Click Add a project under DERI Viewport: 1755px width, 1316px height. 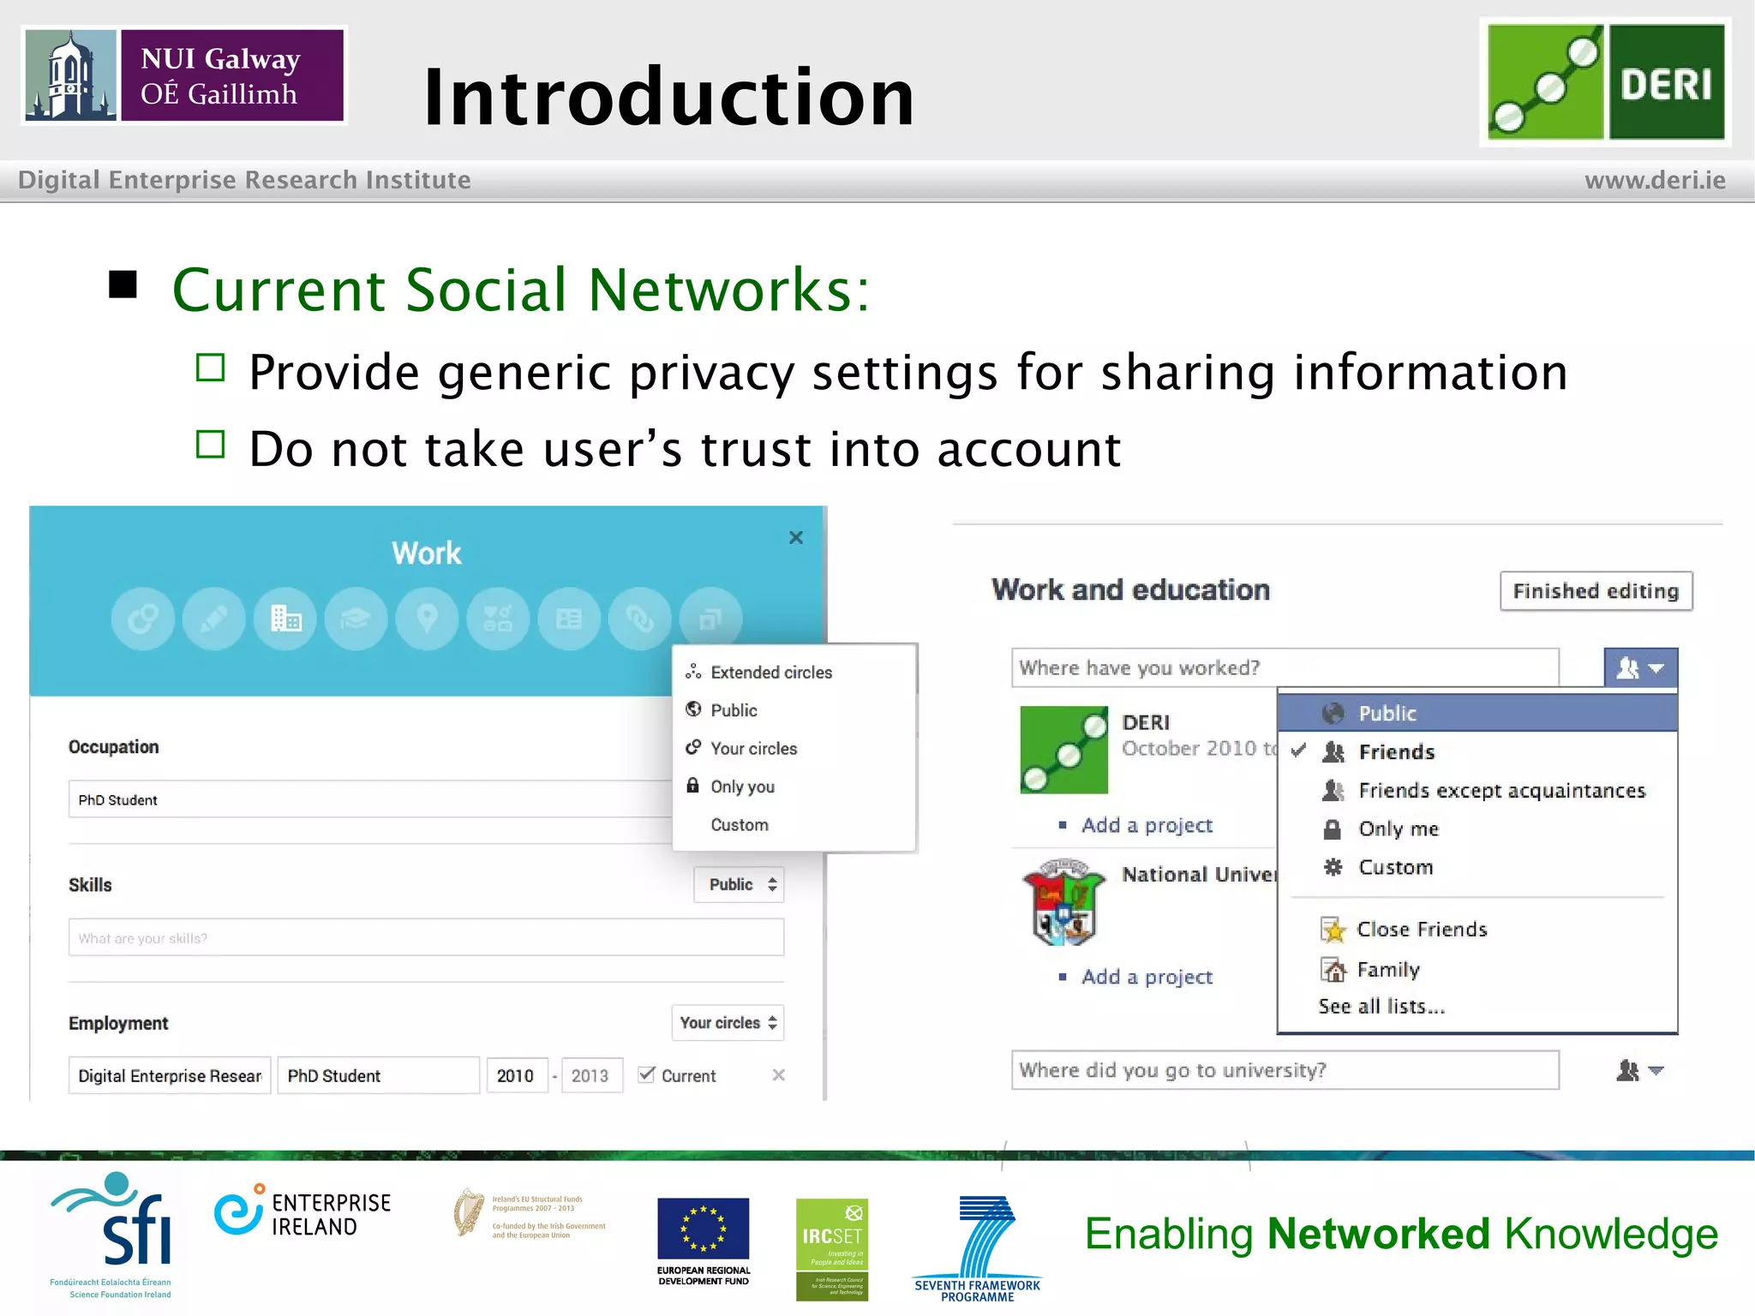(x=1147, y=825)
